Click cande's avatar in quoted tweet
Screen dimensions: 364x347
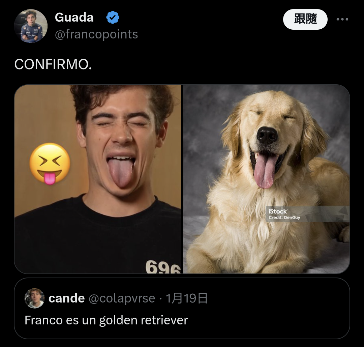click(34, 298)
